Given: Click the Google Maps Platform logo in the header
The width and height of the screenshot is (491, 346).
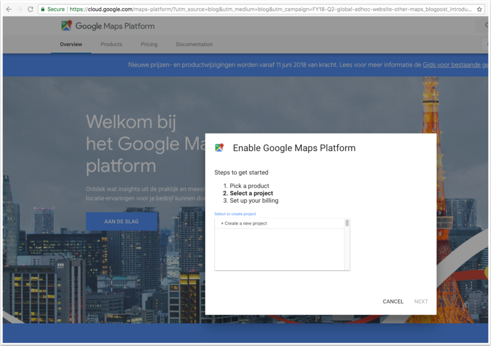Looking at the screenshot, I should pos(67,26).
